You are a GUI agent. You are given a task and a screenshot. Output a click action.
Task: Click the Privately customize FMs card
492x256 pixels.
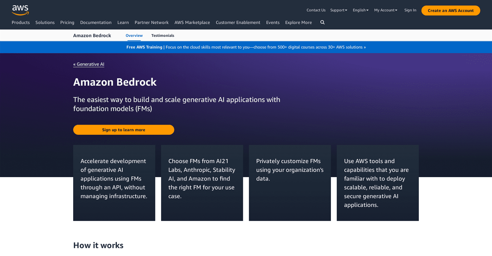pyautogui.click(x=290, y=183)
